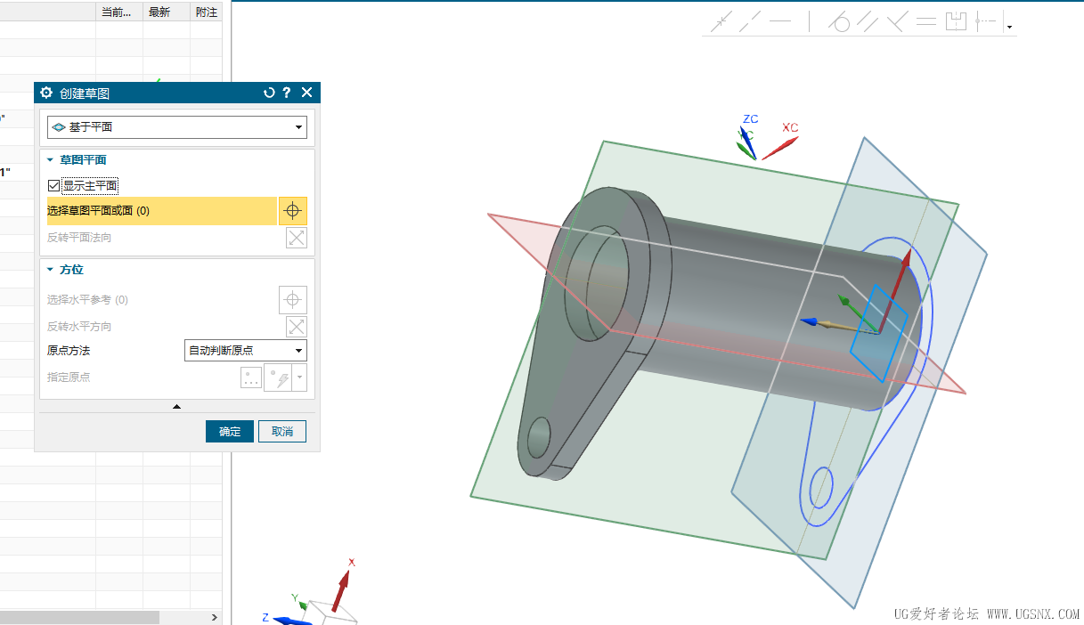Image resolution: width=1084 pixels, height=625 pixels.
Task: Click the parallel constraint toolbar icon
Action: [x=868, y=21]
